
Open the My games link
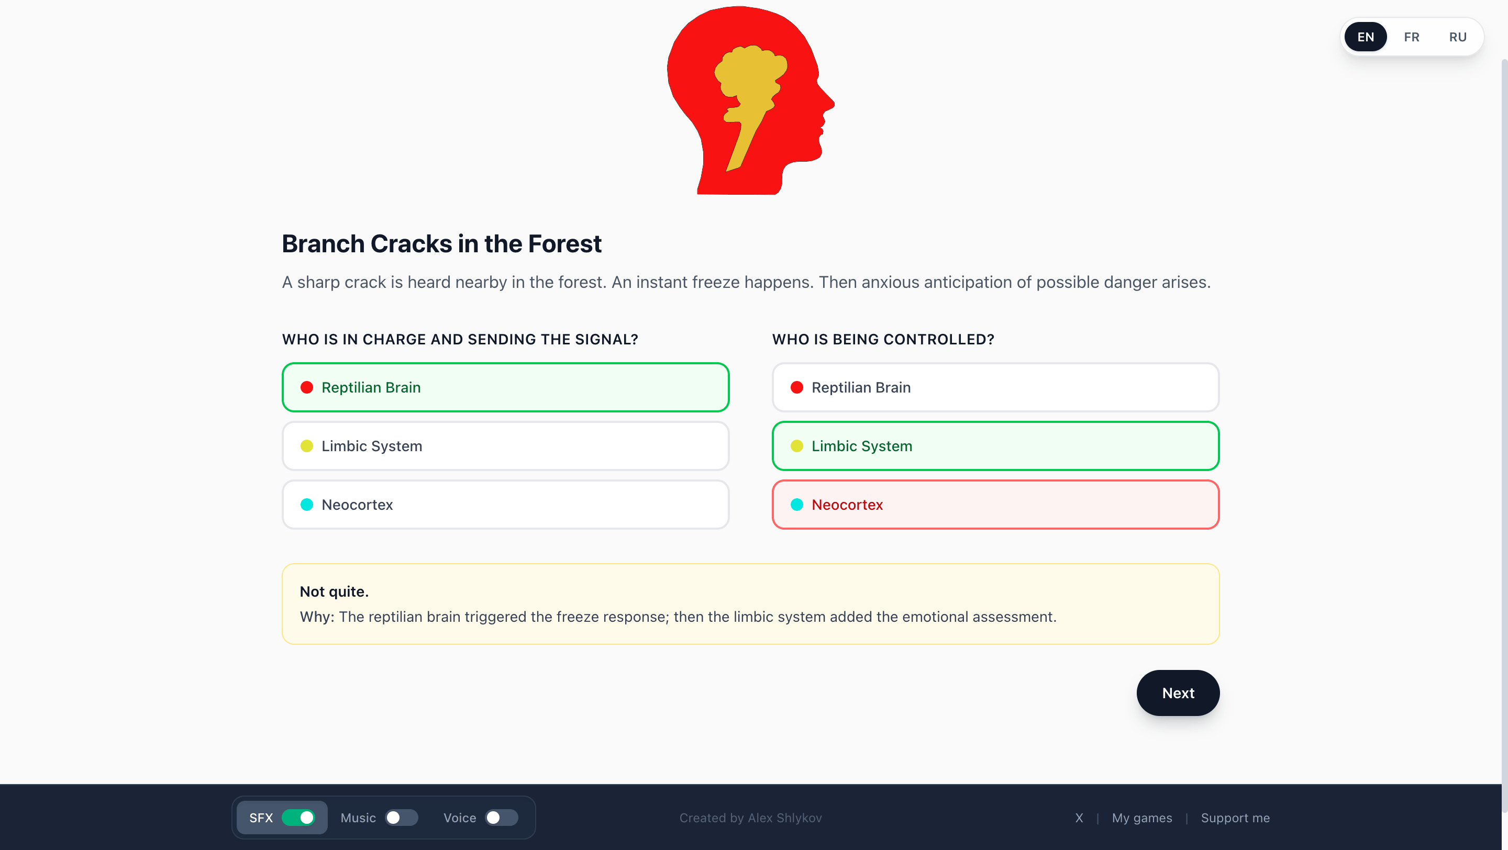pos(1141,818)
